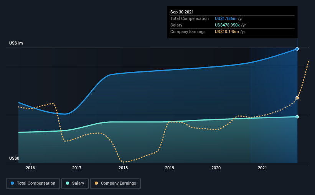Click the US$478.950k salary value
This screenshot has width=315, height=195.
(227, 25)
